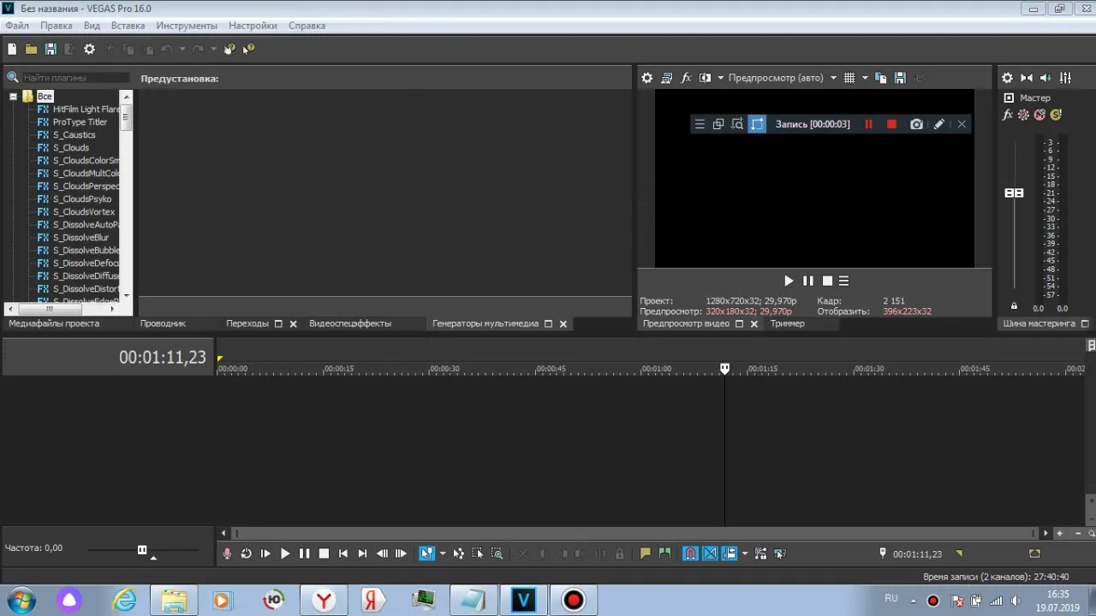Open master bus audio properties gear
The image size is (1096, 616).
tap(1008, 78)
